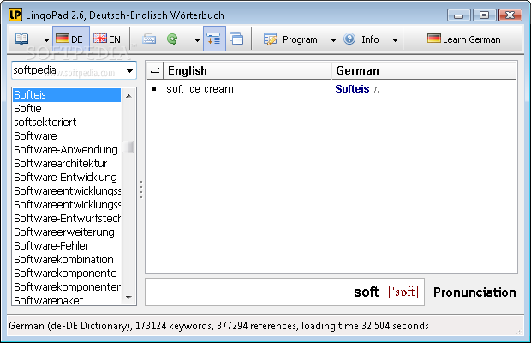The image size is (531, 343).
Task: Click the open book dictionary icon
Action: click(x=21, y=39)
